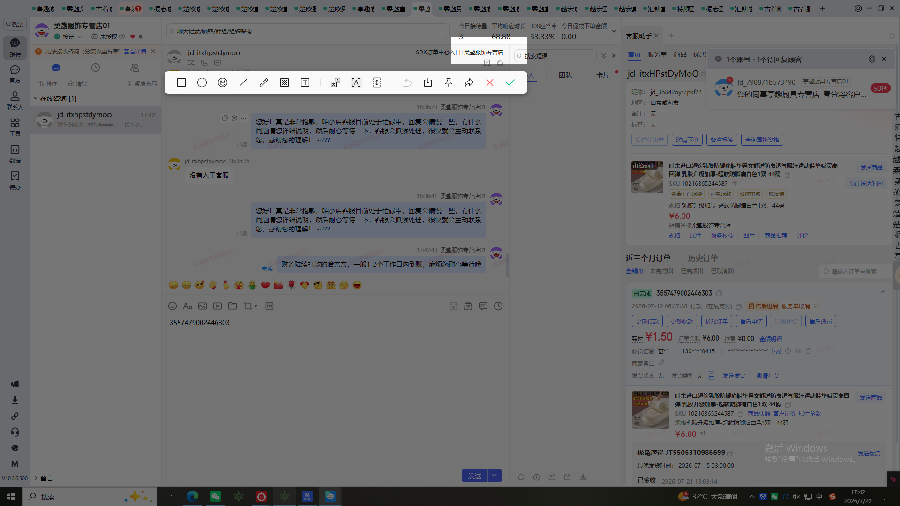The width and height of the screenshot is (900, 506).
Task: Open emoji picker in chat input toolbar
Action: point(172,306)
